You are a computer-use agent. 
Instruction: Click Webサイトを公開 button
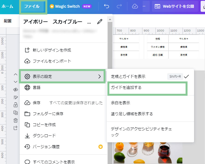[x=175, y=6]
